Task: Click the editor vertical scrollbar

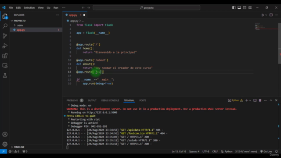Action: coord(279,43)
